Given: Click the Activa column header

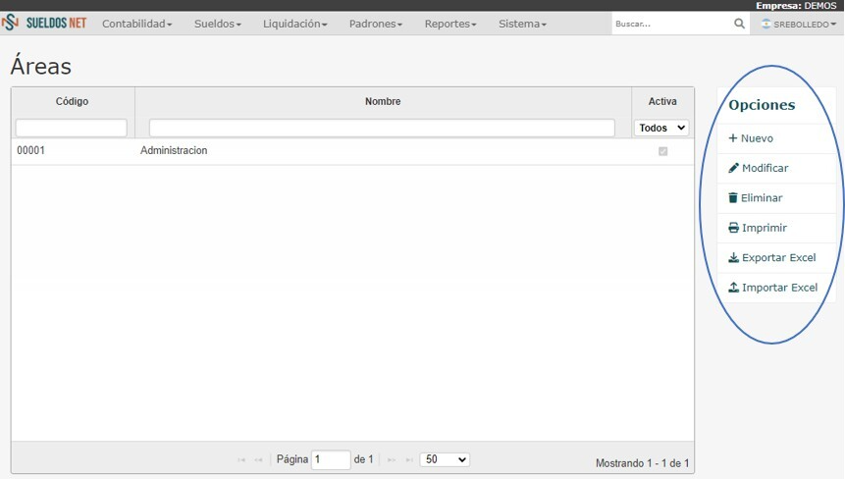Looking at the screenshot, I should [x=662, y=101].
